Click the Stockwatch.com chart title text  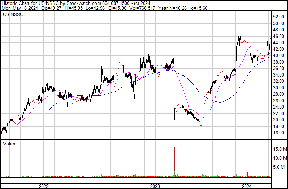[x=84, y=3]
